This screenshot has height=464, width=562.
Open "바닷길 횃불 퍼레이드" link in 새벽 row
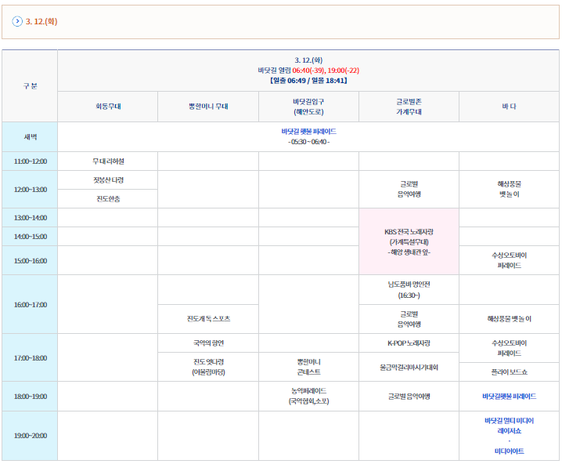pos(308,132)
